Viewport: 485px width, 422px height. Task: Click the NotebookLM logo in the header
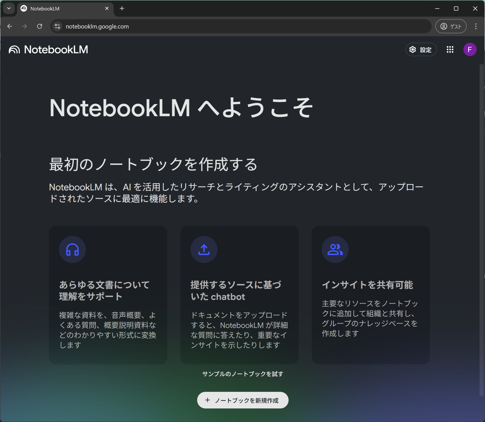click(48, 50)
